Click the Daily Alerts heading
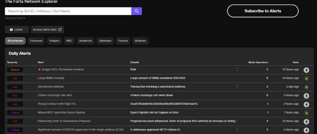317x134 pixels. pos(20,53)
